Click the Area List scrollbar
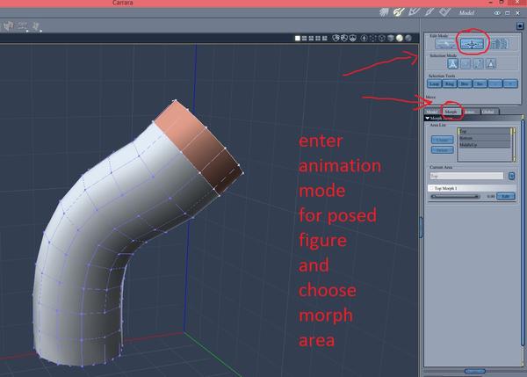The height and width of the screenshot is (377, 527). pyautogui.click(x=513, y=145)
